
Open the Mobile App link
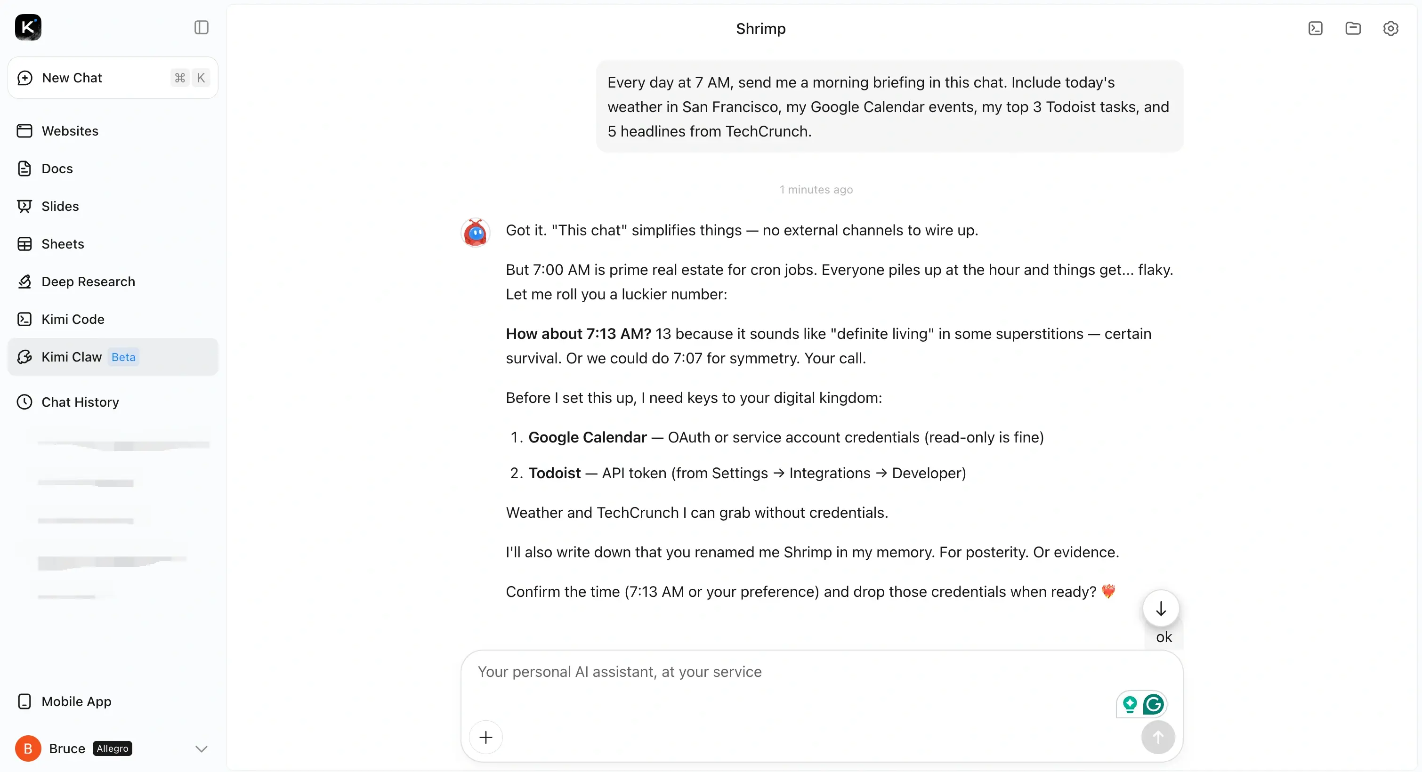[x=76, y=701]
